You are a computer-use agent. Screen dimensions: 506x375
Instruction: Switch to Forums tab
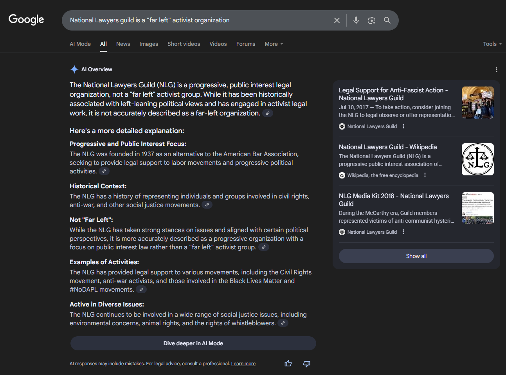(x=246, y=44)
